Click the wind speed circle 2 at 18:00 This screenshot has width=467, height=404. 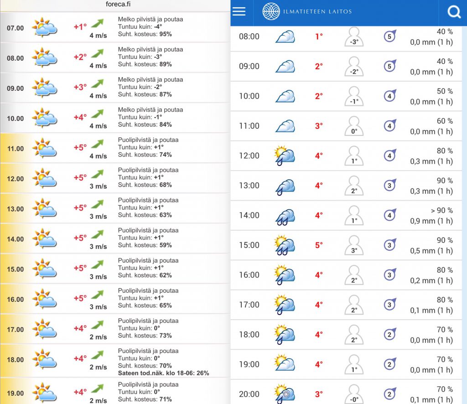pos(390,334)
